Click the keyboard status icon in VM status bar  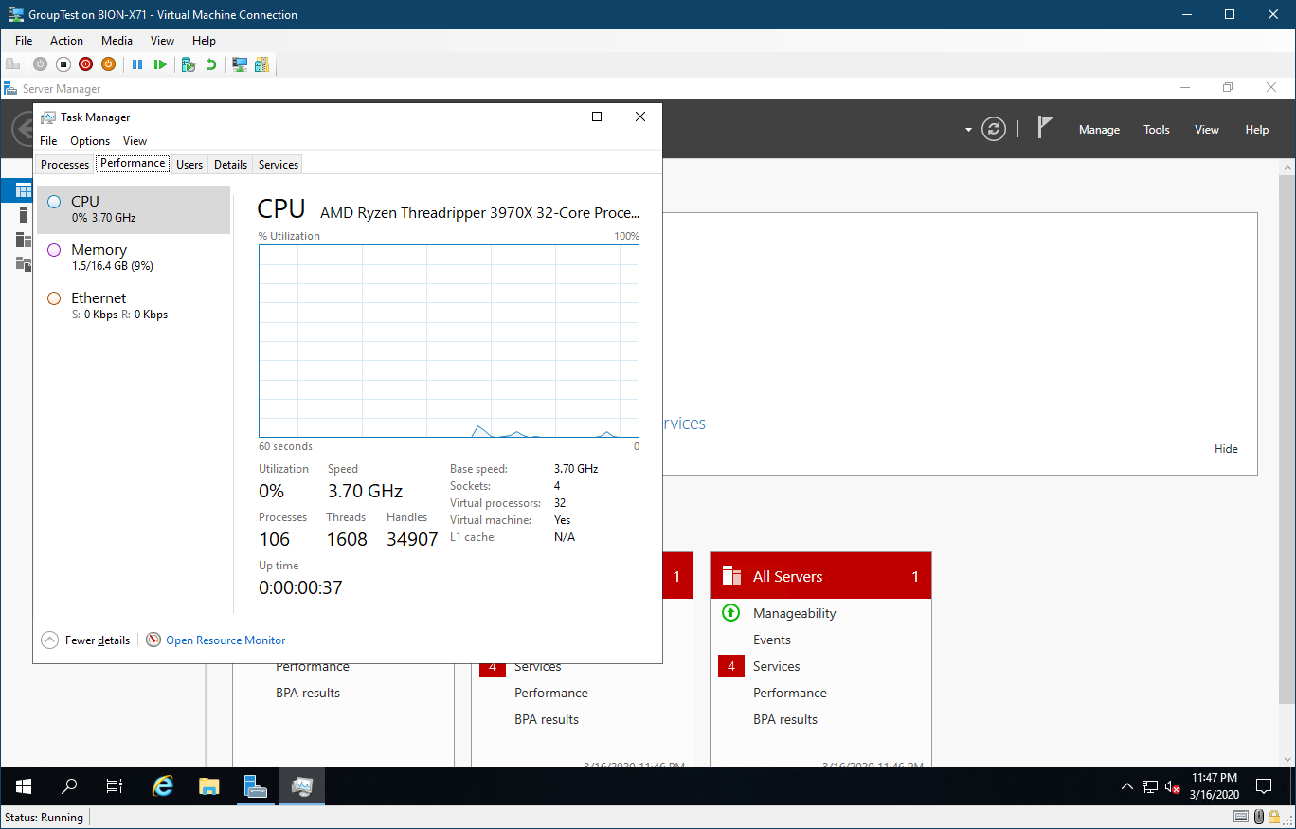[x=1241, y=817]
